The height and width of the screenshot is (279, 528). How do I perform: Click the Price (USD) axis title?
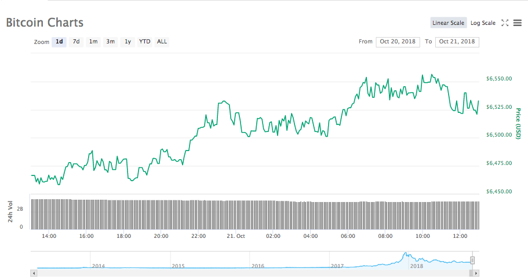coord(518,123)
